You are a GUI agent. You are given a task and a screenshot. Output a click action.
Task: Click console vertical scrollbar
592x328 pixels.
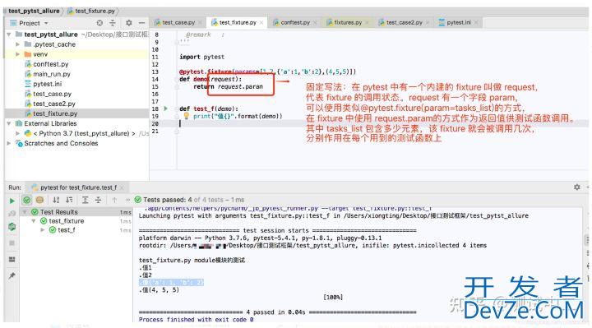[587, 240]
